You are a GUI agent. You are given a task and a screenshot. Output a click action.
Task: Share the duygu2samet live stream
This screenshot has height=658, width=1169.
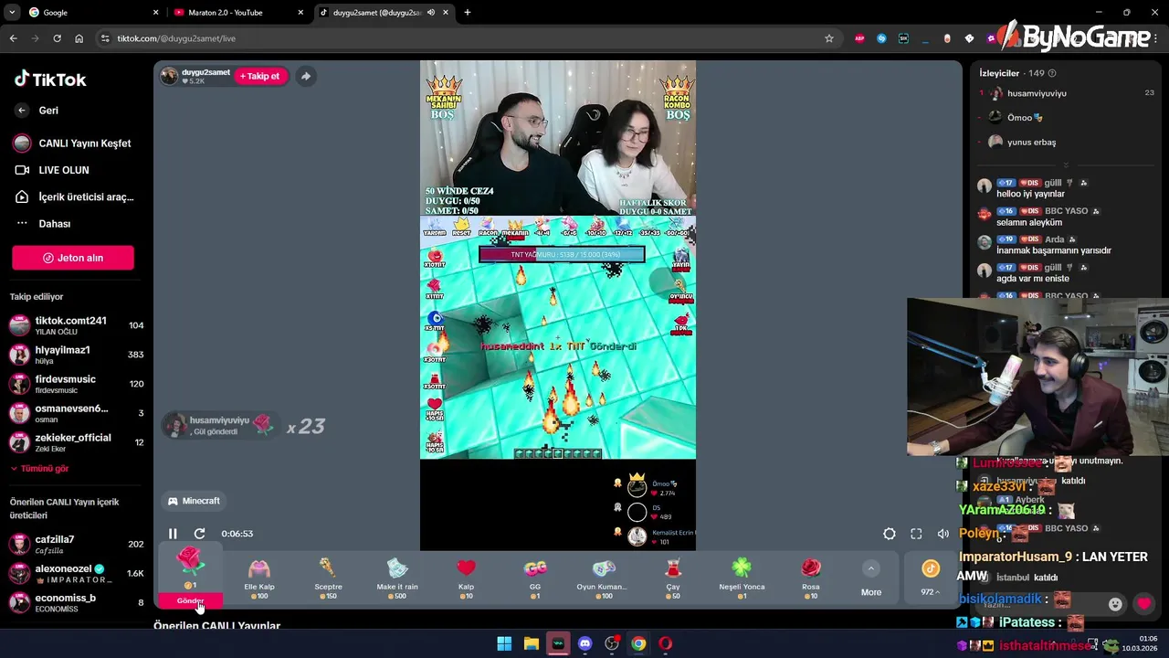pos(306,76)
